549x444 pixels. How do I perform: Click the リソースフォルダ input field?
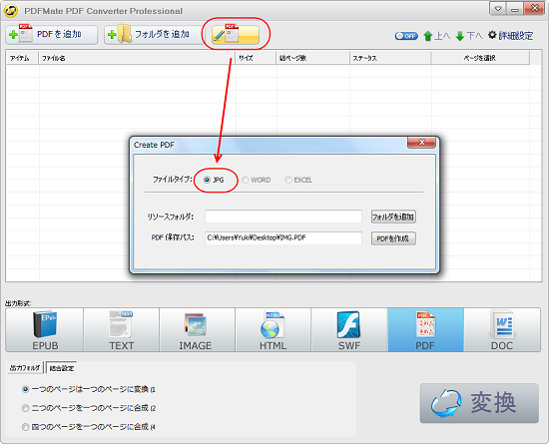(x=283, y=217)
